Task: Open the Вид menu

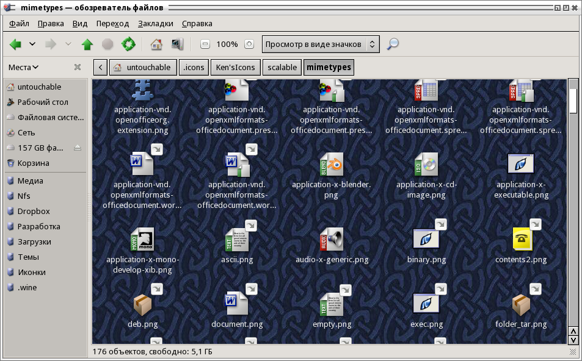Action: point(80,24)
